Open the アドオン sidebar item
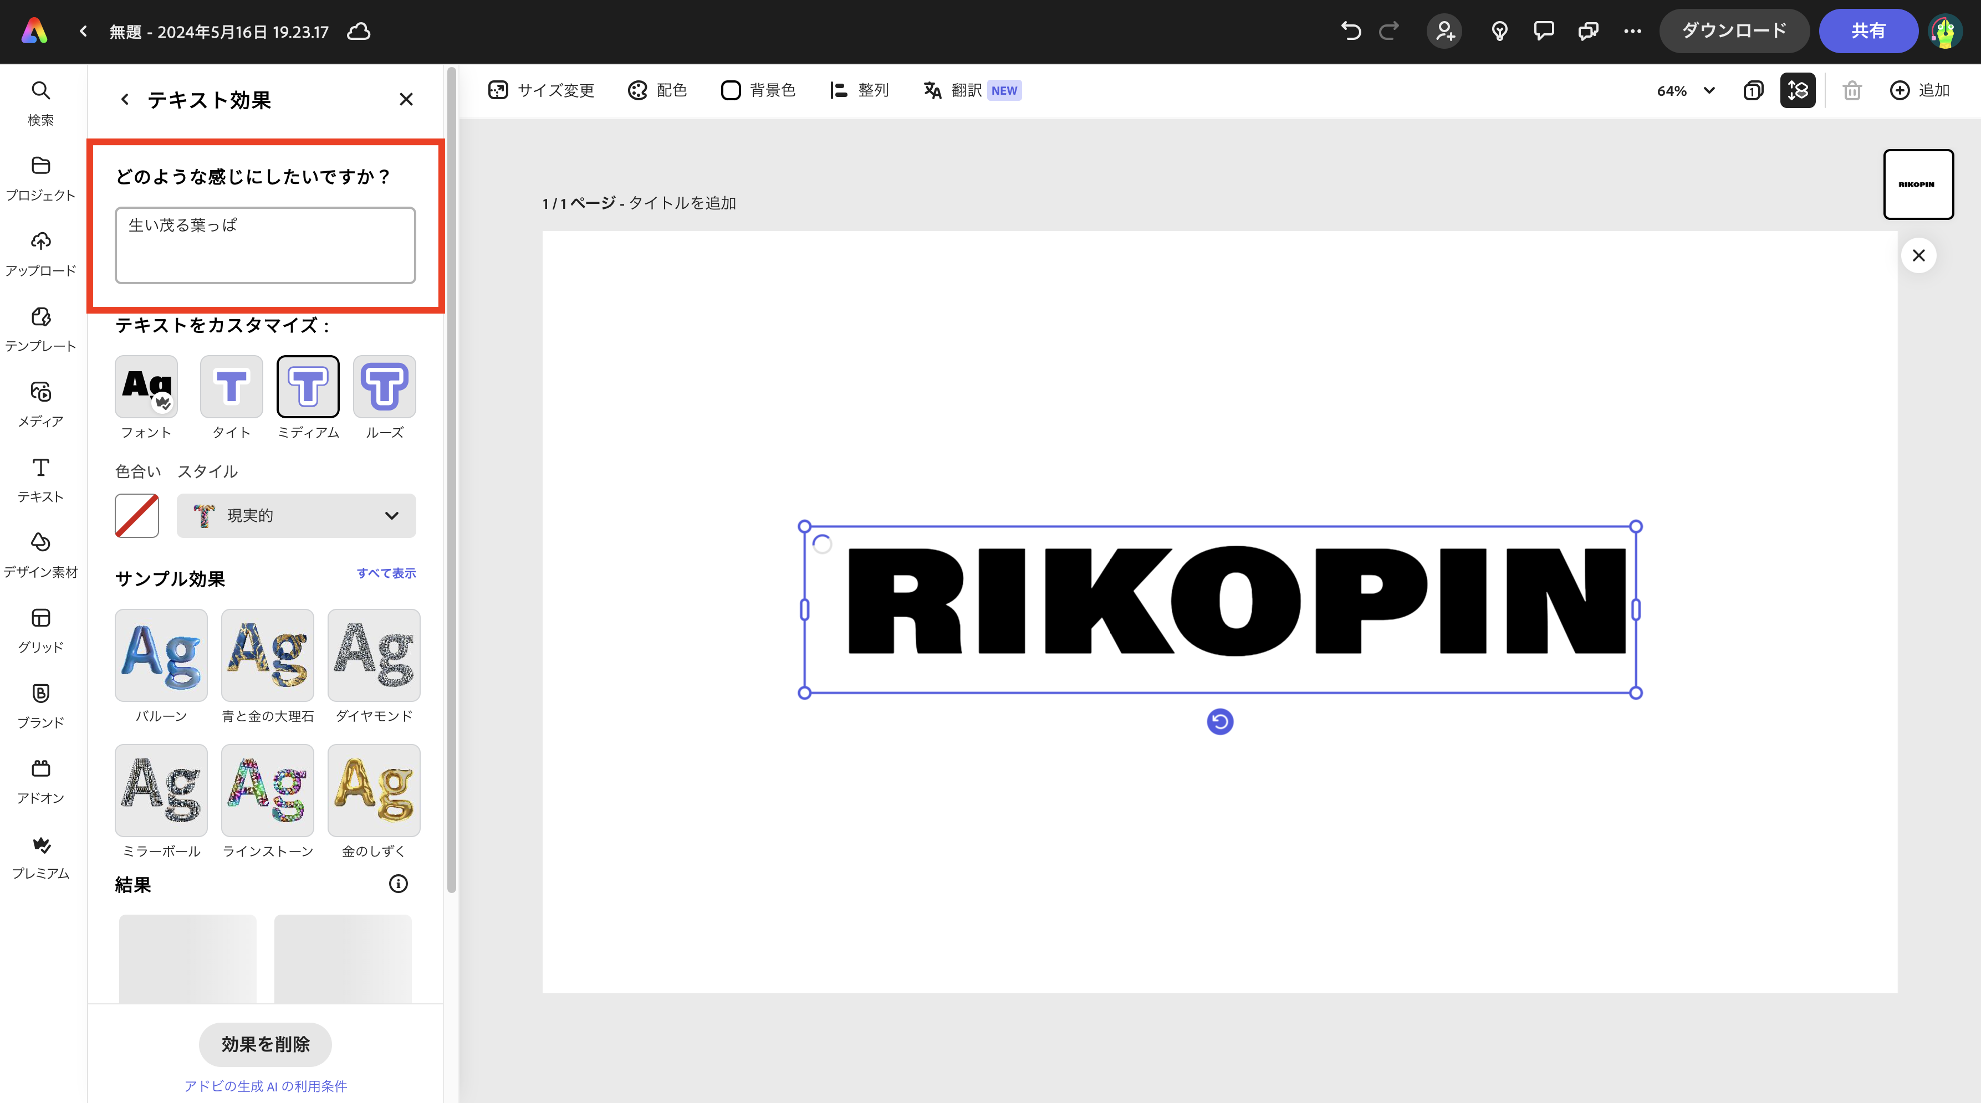Image resolution: width=1981 pixels, height=1103 pixels. [41, 781]
